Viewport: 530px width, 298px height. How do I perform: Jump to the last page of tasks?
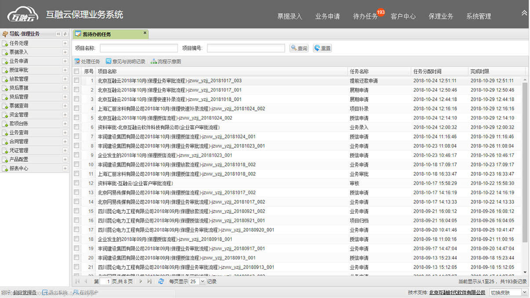click(x=149, y=281)
